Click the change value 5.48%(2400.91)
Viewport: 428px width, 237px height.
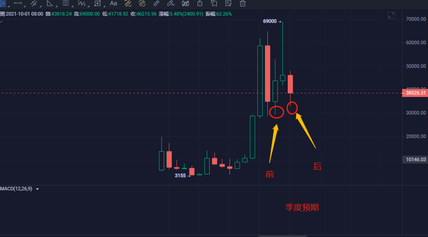[186, 14]
